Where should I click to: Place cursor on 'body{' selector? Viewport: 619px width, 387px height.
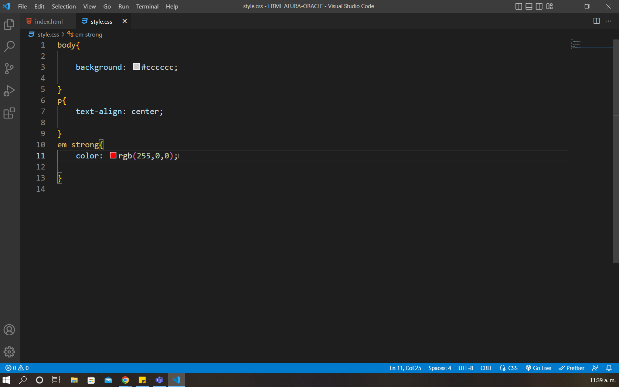(x=69, y=45)
